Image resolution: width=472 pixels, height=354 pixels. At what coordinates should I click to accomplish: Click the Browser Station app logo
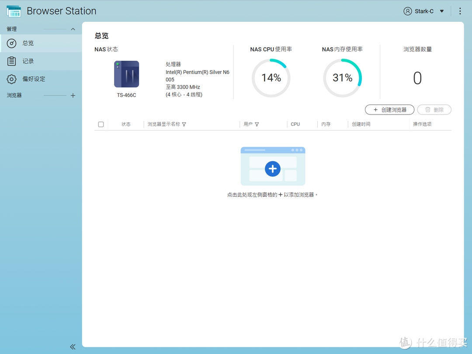click(13, 10)
